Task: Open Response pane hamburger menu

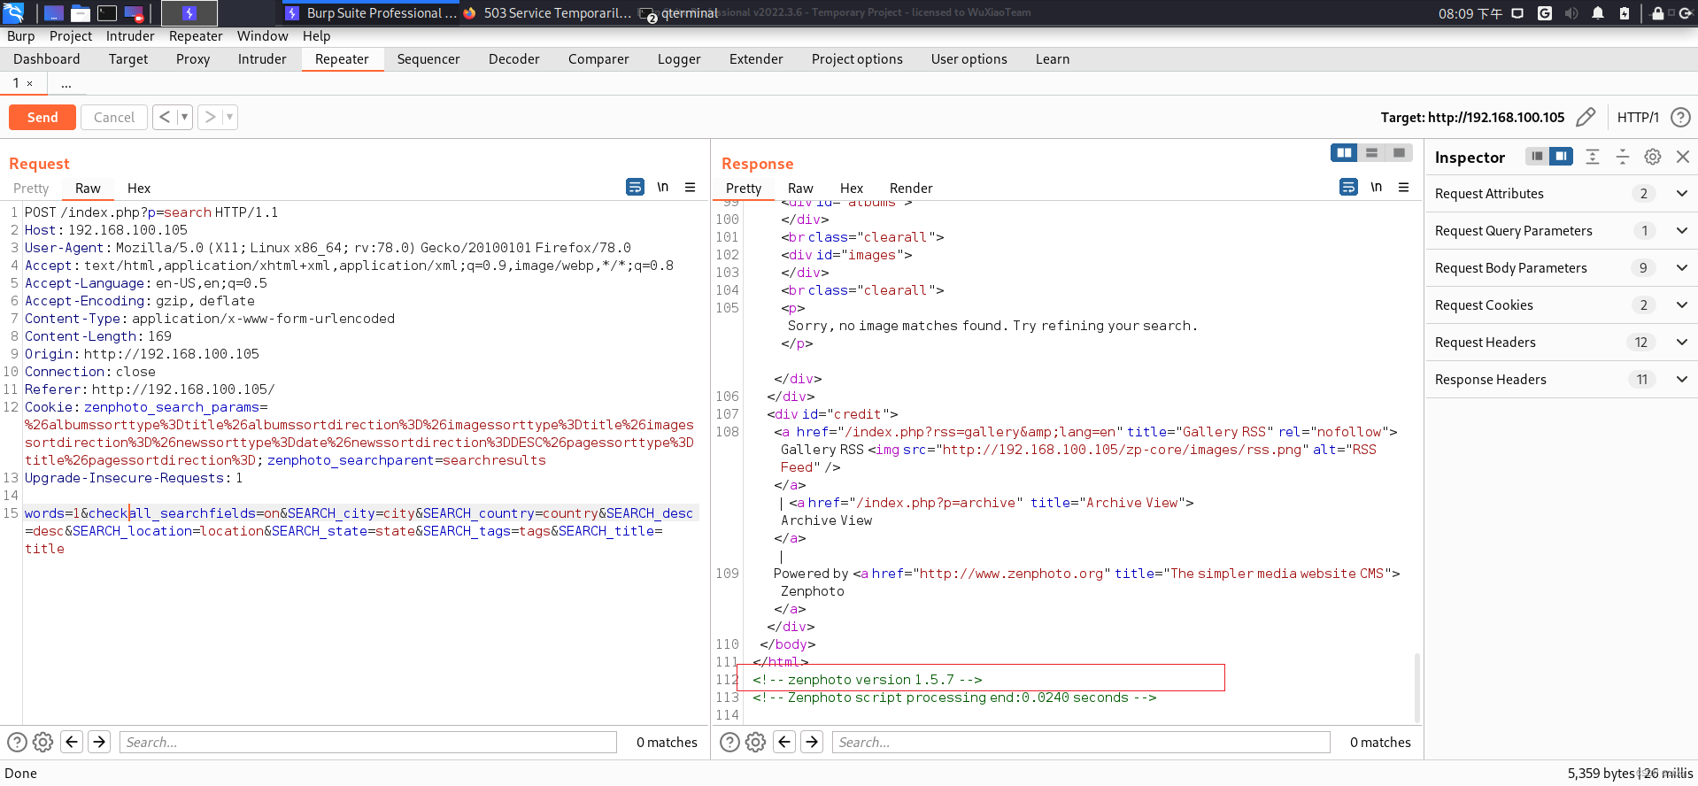Action: point(1404,187)
